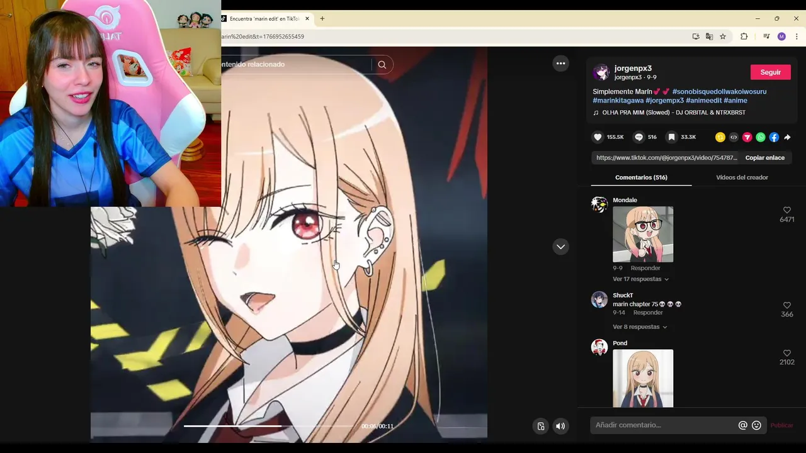
Task: Click the Seguir follow button
Action: (x=770, y=72)
